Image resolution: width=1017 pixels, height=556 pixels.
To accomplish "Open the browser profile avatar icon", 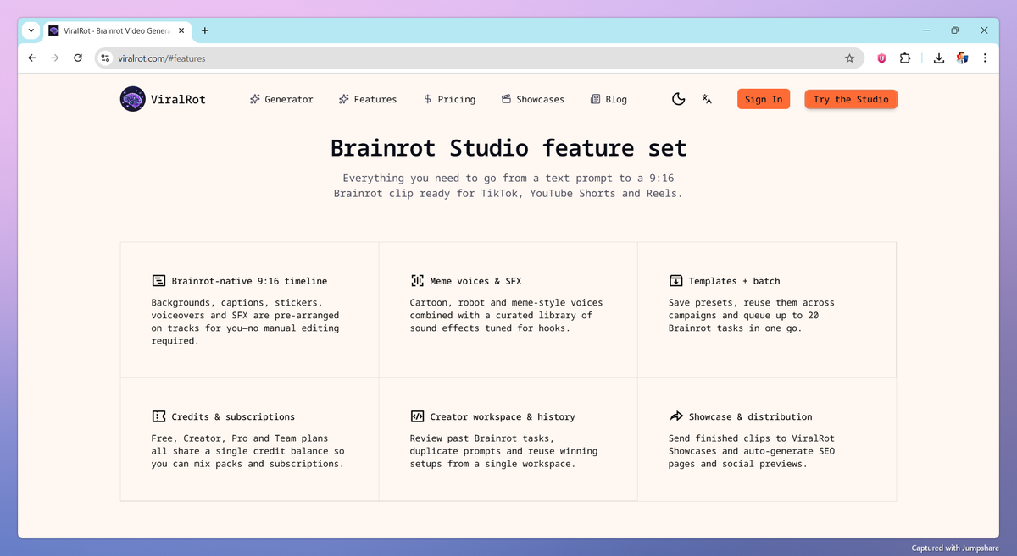I will coord(962,58).
